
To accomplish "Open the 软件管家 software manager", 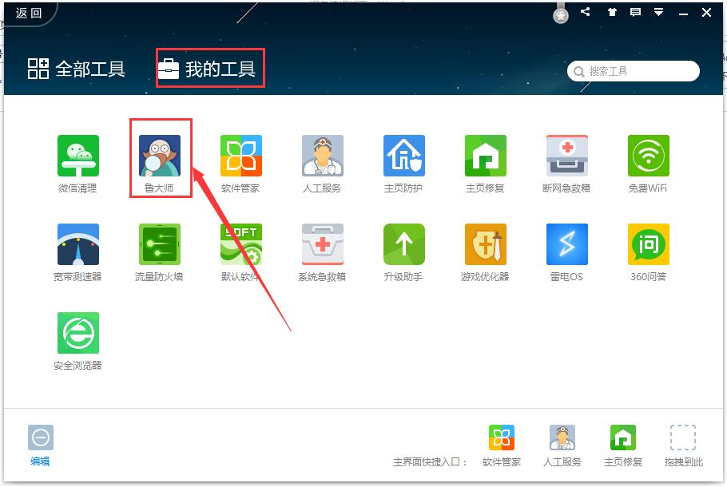I will click(240, 154).
